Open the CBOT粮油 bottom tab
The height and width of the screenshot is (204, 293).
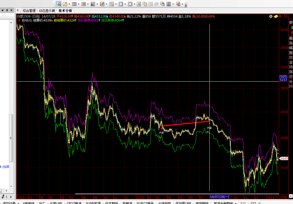click(74, 203)
